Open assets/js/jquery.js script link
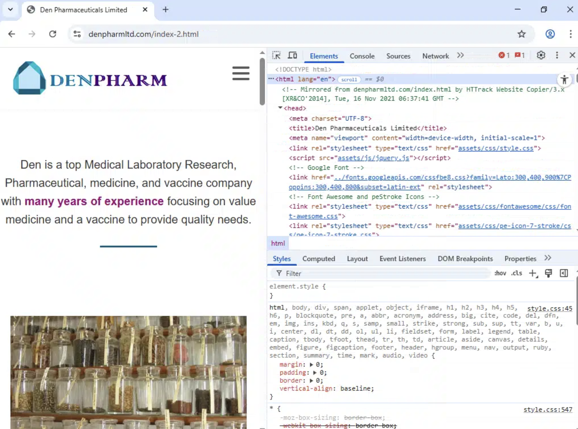 tap(373, 158)
